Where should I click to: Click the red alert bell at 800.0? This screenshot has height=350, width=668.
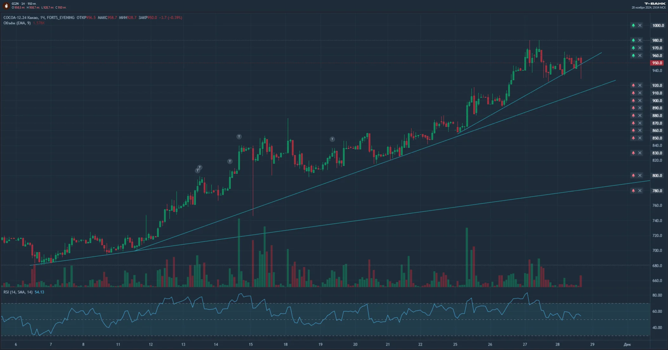(x=633, y=175)
